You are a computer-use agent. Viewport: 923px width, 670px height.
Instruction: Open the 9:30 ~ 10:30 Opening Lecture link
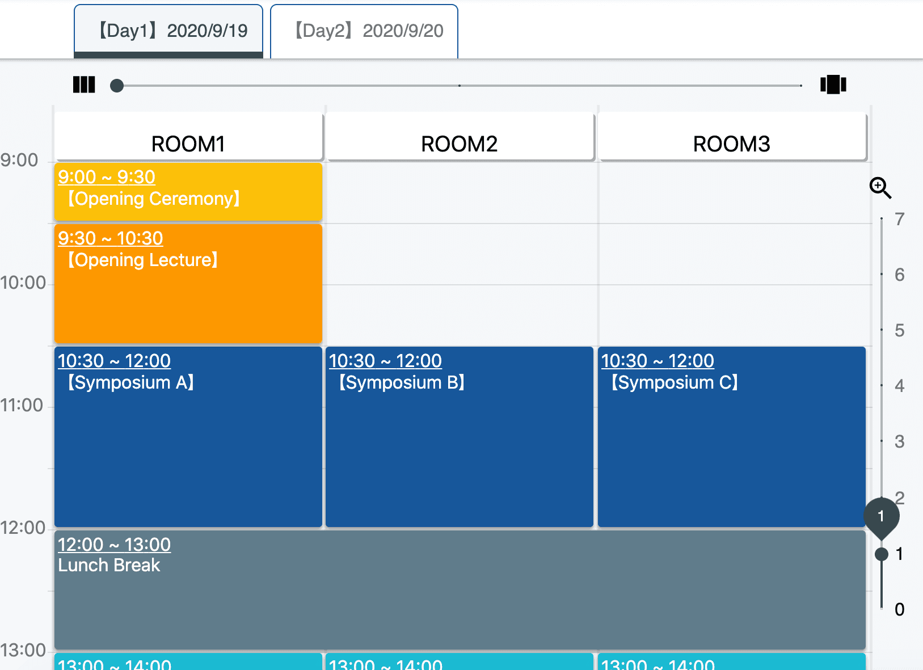pyautogui.click(x=111, y=238)
